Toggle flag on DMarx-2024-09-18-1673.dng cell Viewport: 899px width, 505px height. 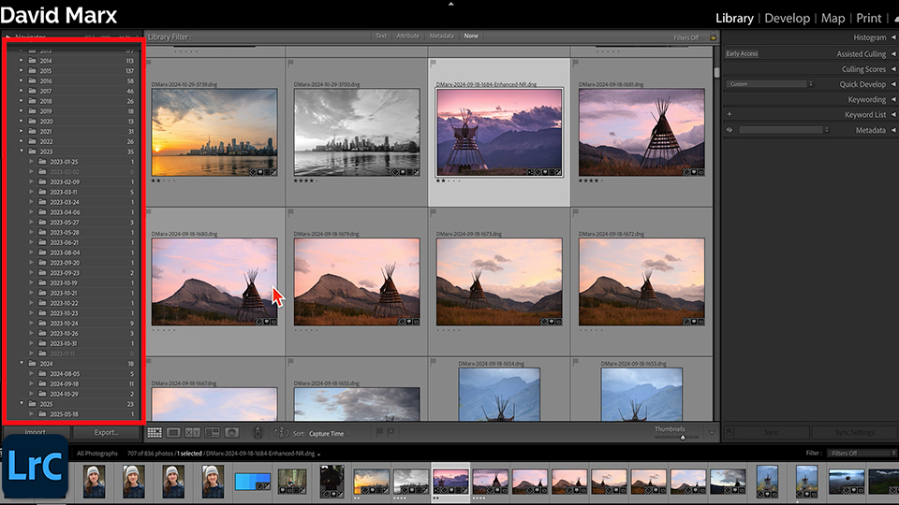pos(433,212)
